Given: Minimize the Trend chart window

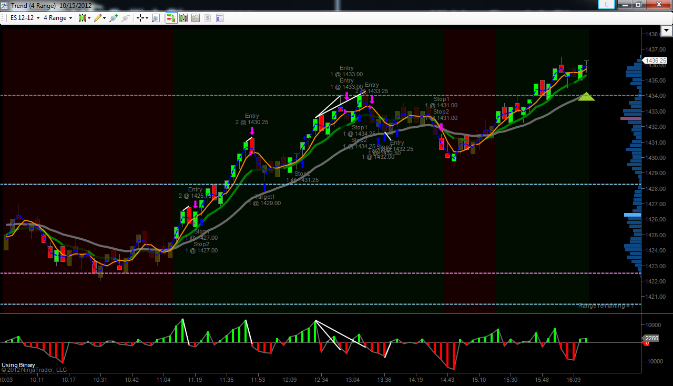Looking at the screenshot, I should 624,4.
